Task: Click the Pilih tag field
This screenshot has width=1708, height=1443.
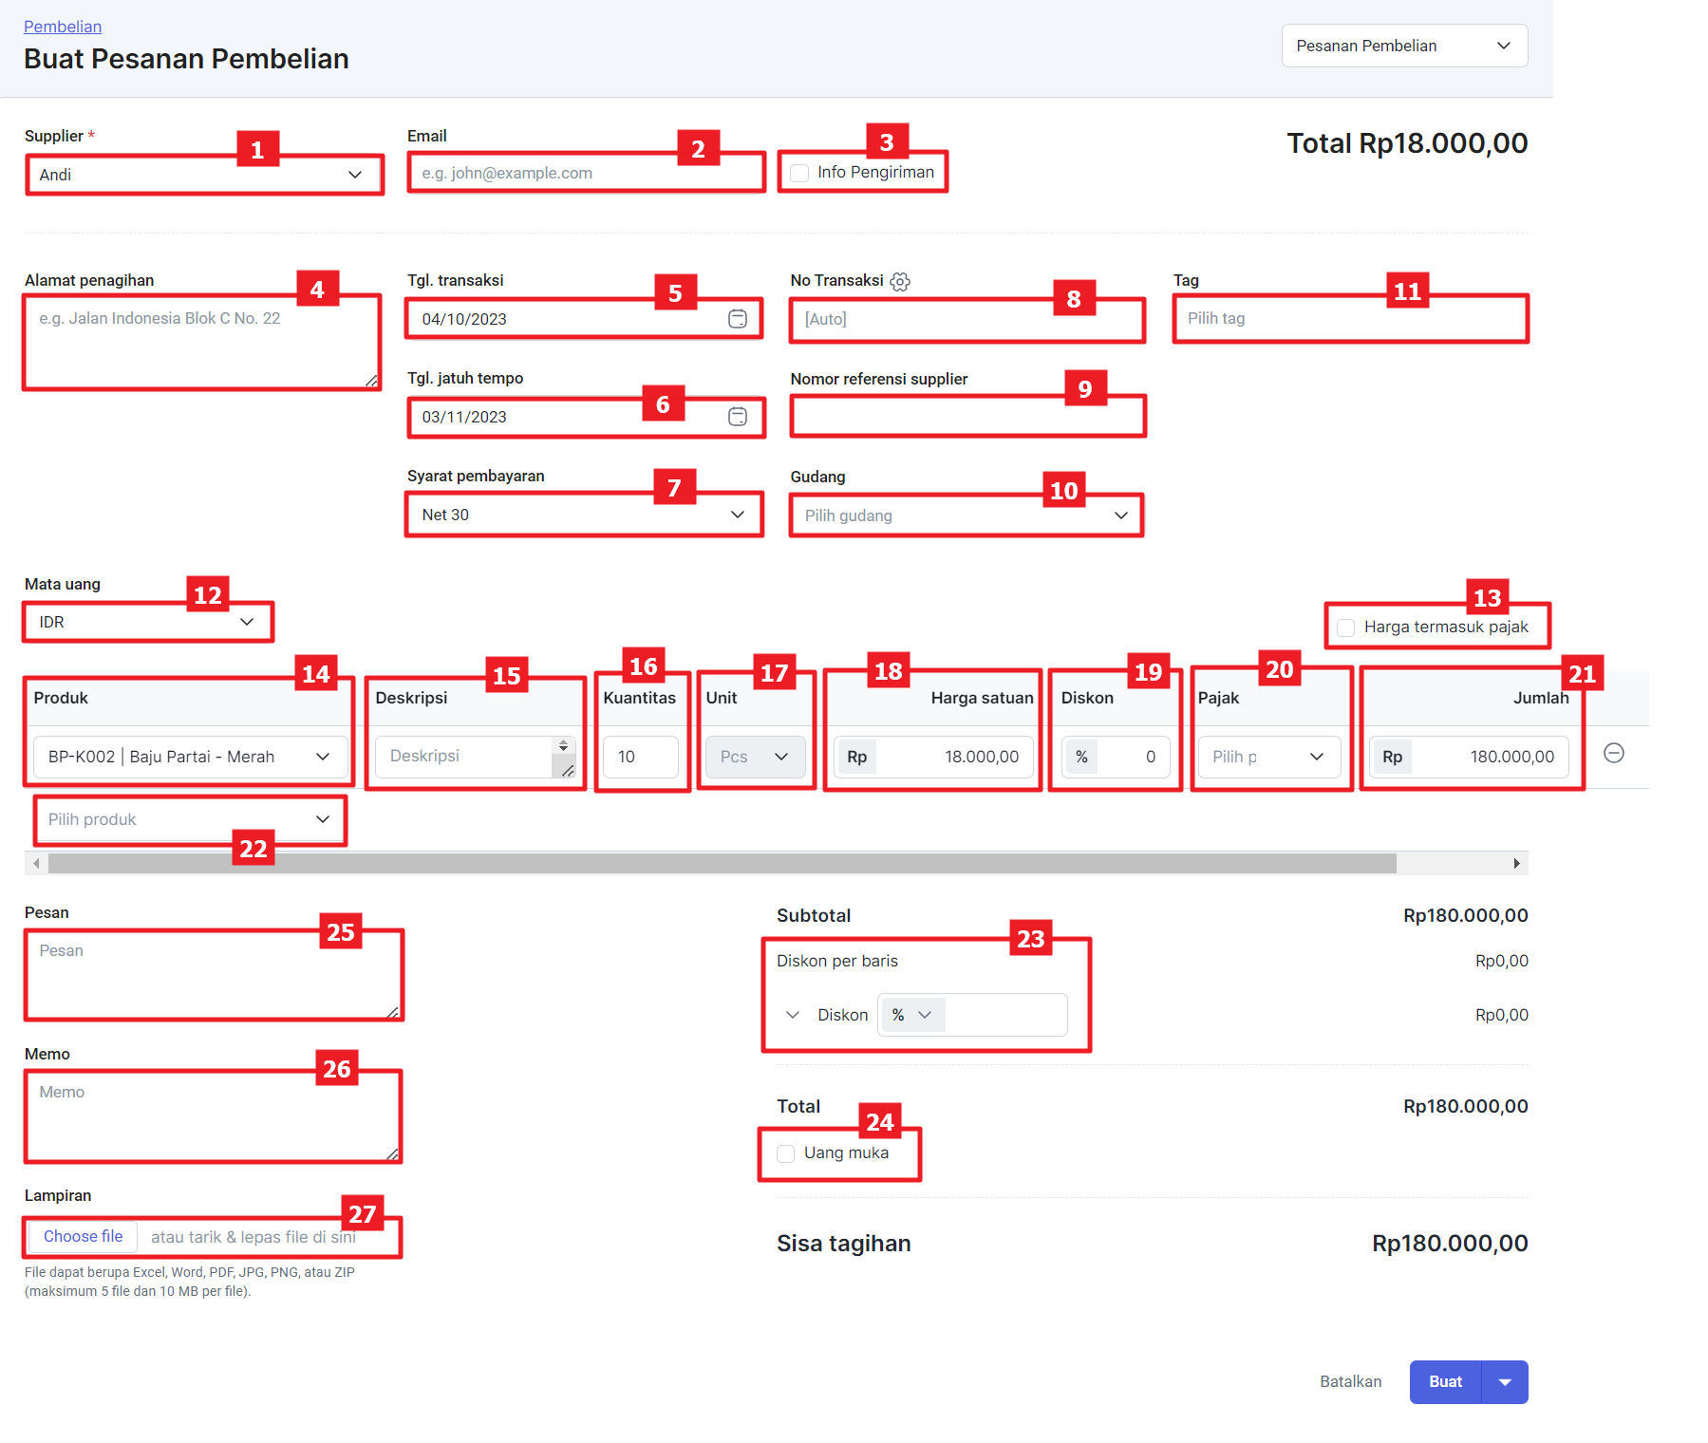Action: point(1350,318)
